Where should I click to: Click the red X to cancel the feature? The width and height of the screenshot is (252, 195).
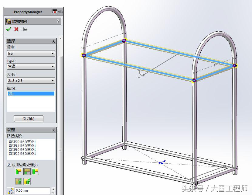[x=16, y=29]
